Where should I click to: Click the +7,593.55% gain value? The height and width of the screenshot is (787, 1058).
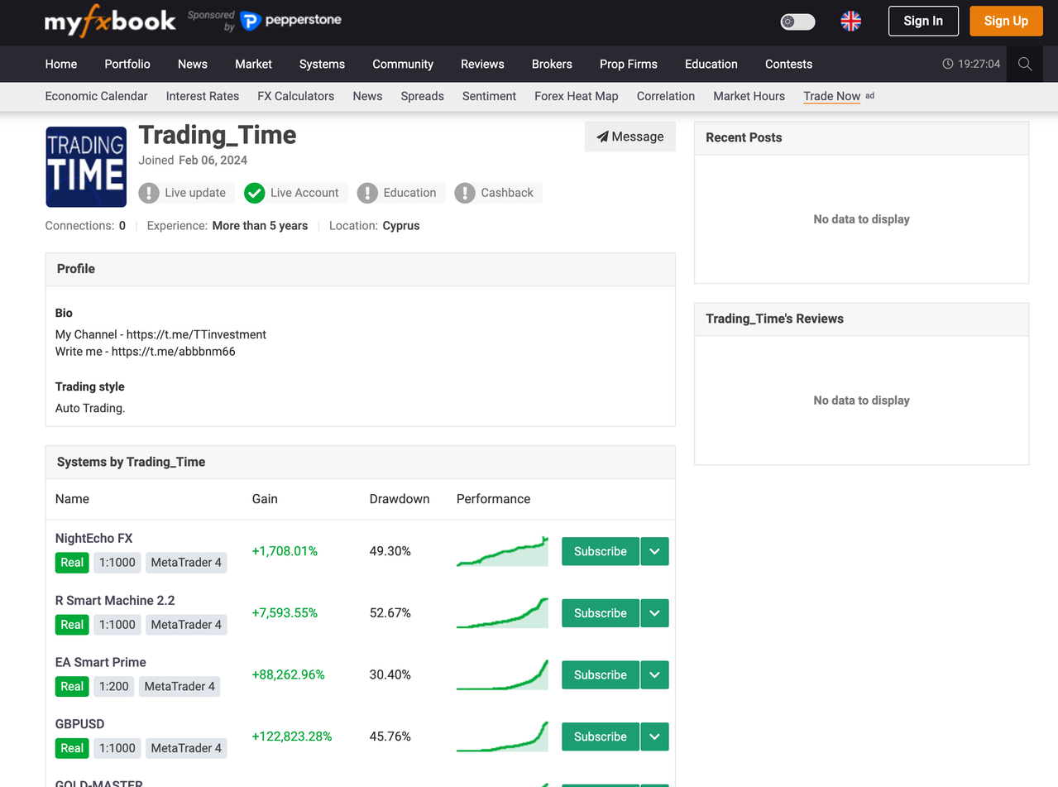(285, 613)
